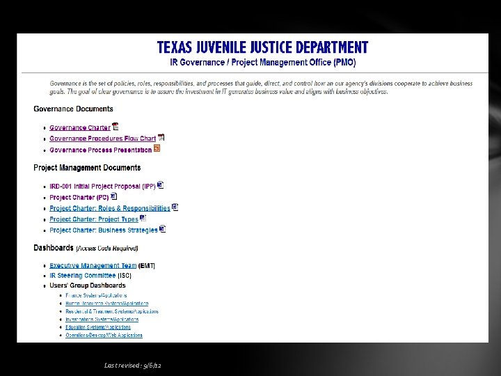
Task: Click PowerPoint icon beside Governance Process Presentation
Action: [x=157, y=148]
